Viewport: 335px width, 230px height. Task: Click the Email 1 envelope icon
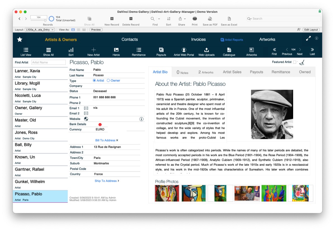[x=86, y=108]
